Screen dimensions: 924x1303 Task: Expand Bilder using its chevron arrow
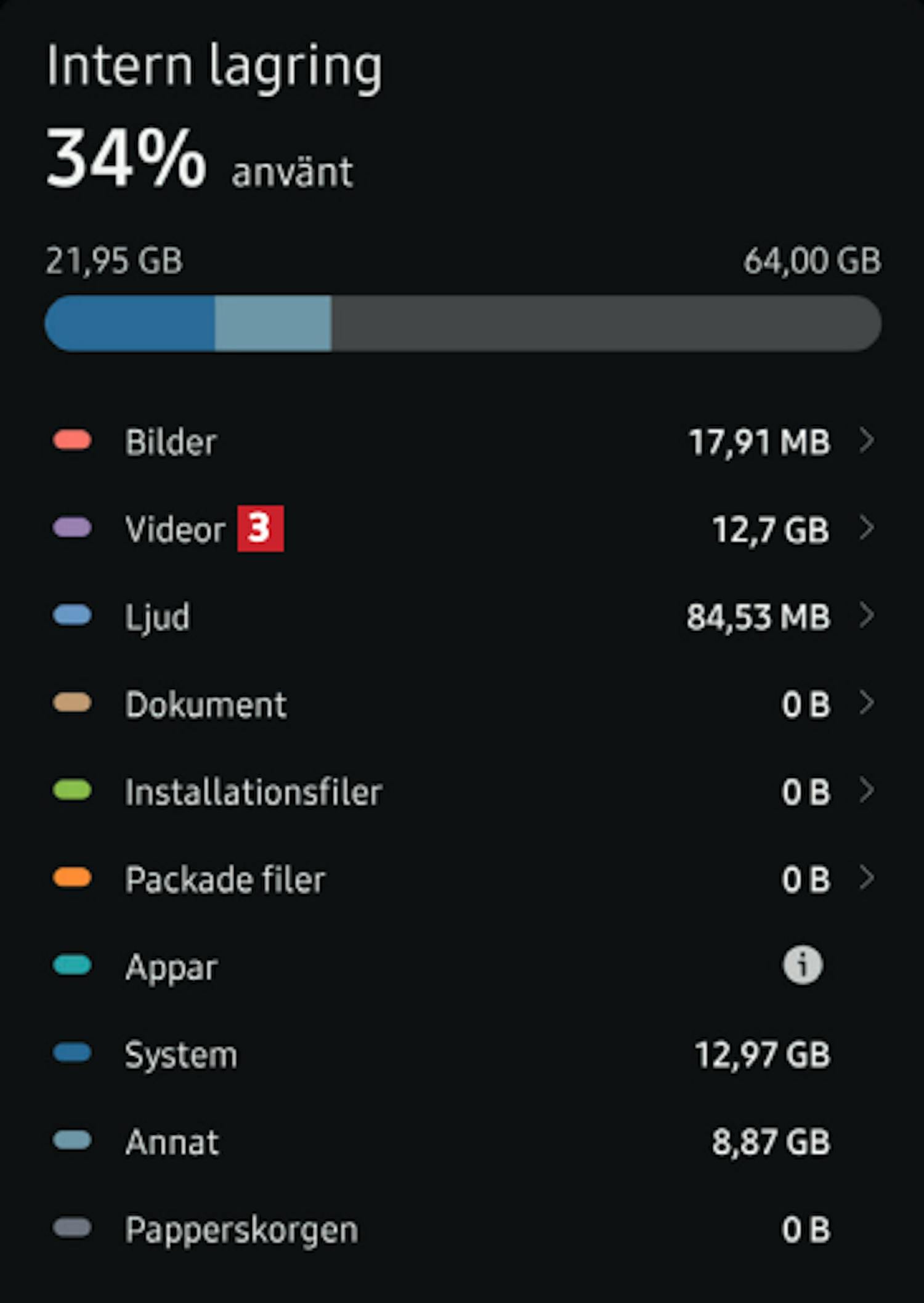point(867,441)
